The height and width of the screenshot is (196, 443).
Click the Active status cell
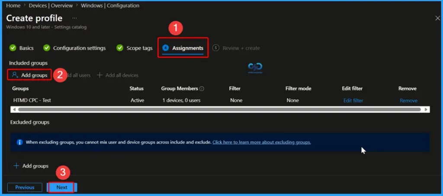click(x=137, y=101)
